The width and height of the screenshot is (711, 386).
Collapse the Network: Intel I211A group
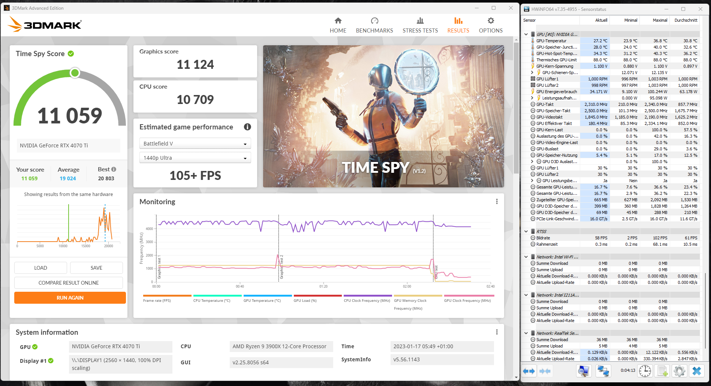coord(526,295)
